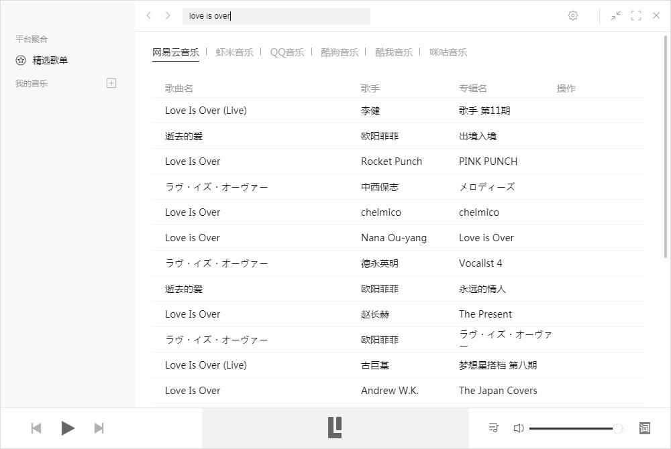Click the search input containing love is over
The height and width of the screenshot is (449, 671).
tap(276, 16)
